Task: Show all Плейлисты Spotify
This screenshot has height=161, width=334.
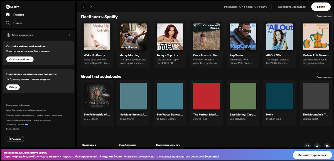Action: (324, 16)
